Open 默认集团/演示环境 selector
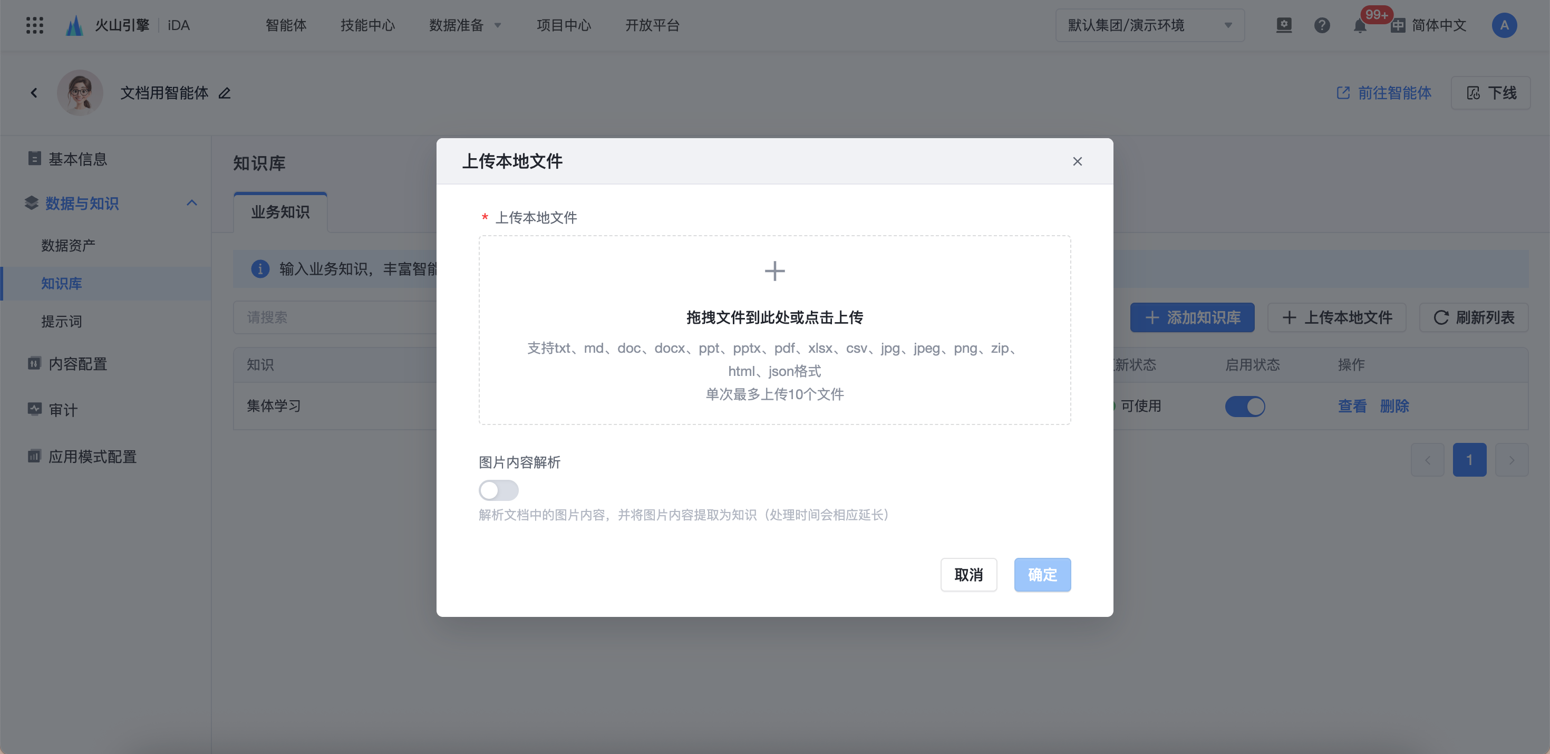 point(1150,25)
